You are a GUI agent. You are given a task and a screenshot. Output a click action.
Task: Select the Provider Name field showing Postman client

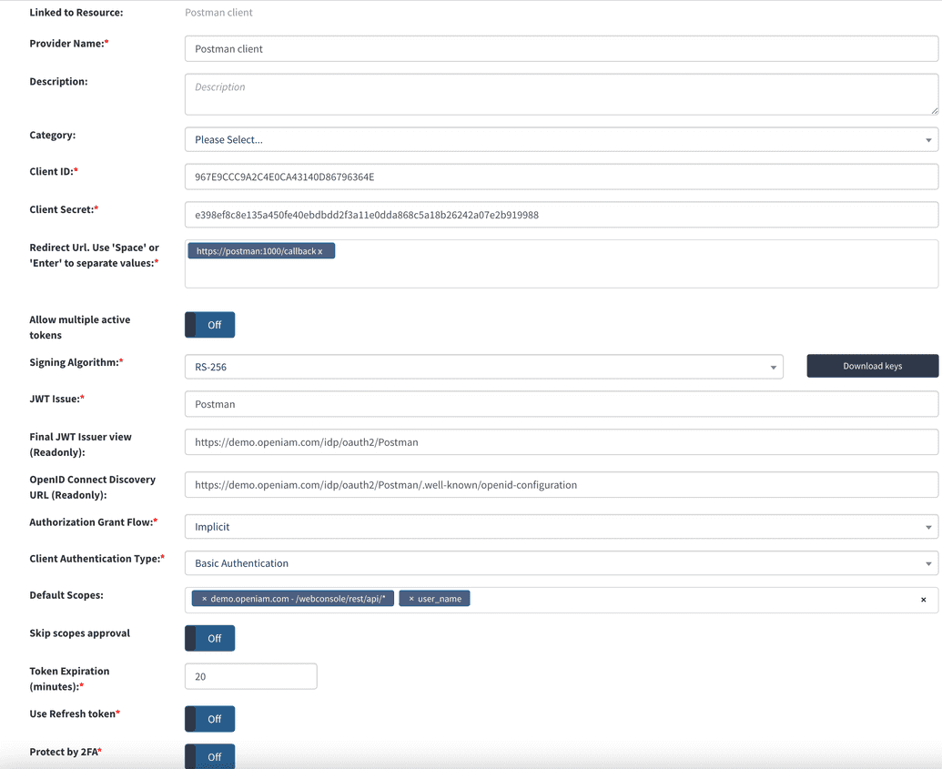562,48
